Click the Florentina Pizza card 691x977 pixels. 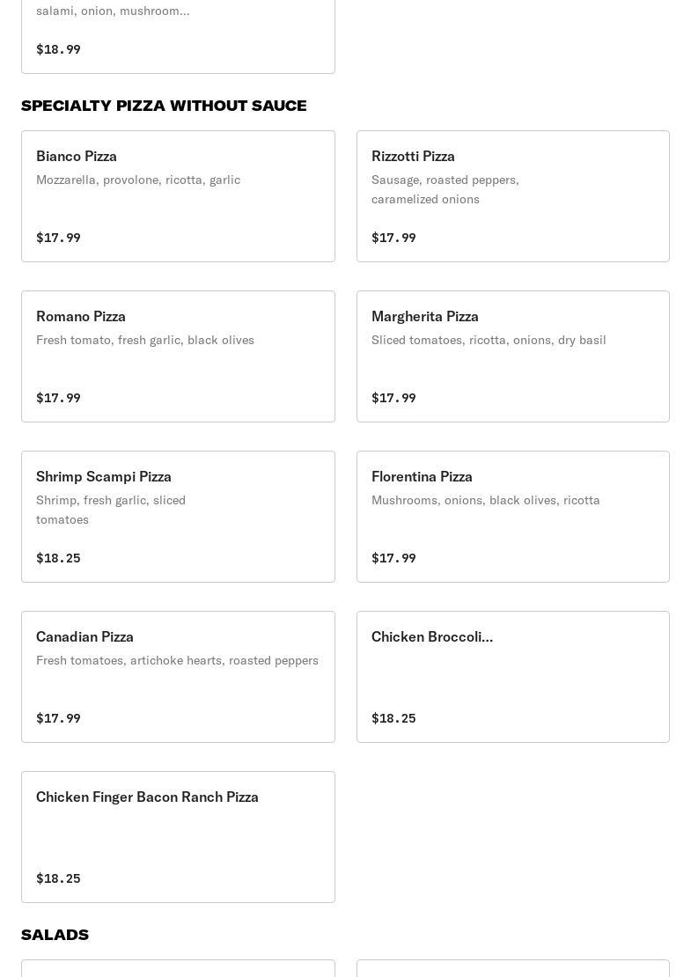pos(513,517)
